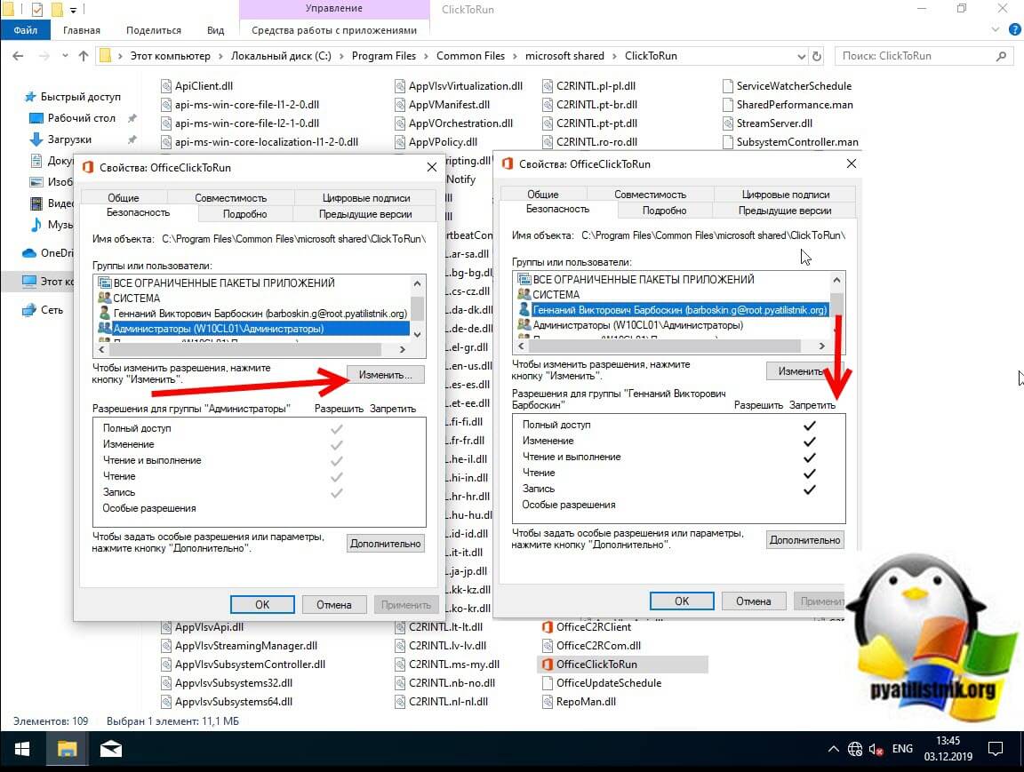Click the up-arrow navigation icon
Screen dimensions: 1024x772
click(84, 56)
